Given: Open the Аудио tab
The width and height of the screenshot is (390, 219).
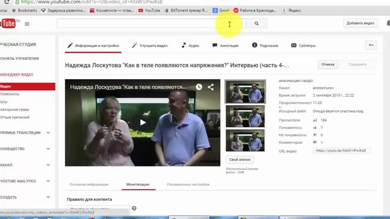Looking at the screenshot, I should 190,46.
